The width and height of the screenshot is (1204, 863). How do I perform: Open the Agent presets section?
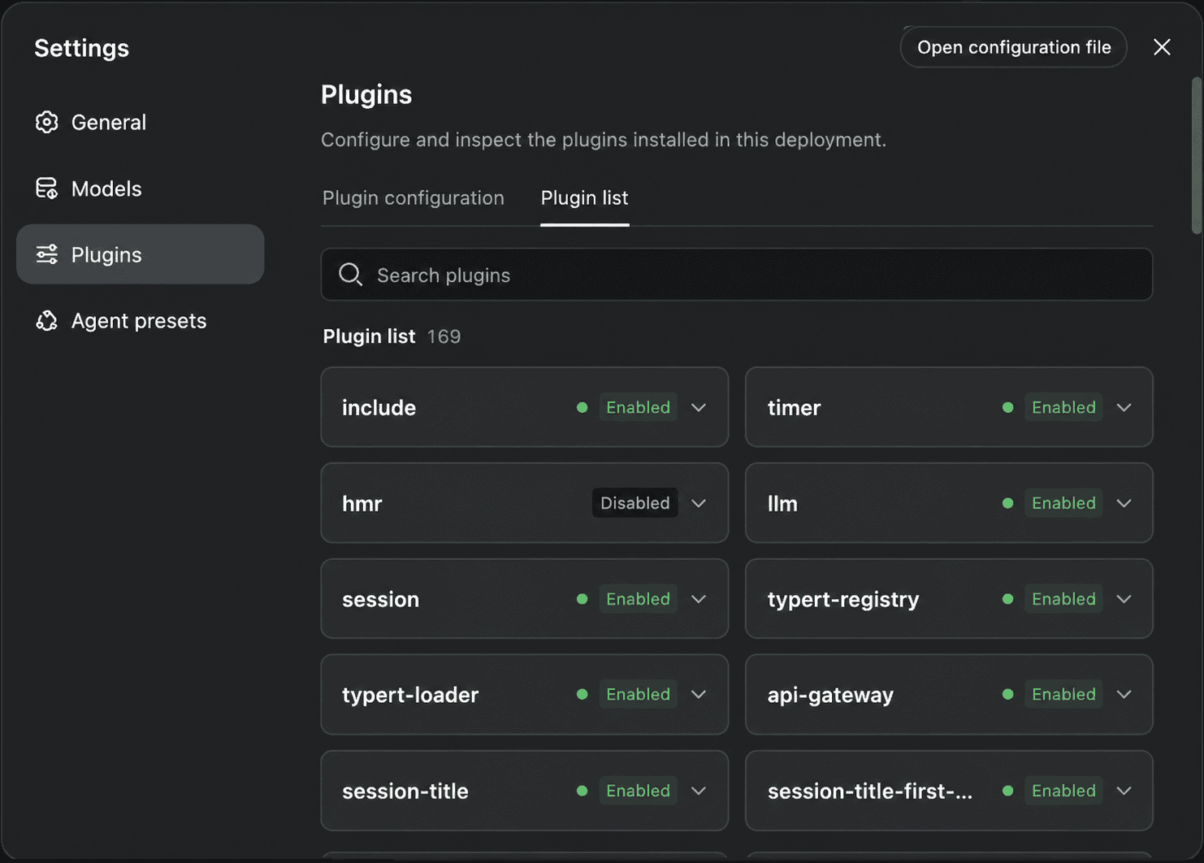pyautogui.click(x=141, y=321)
